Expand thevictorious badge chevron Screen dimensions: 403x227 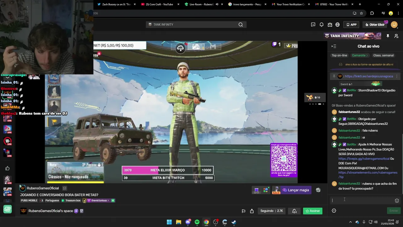pos(108,201)
